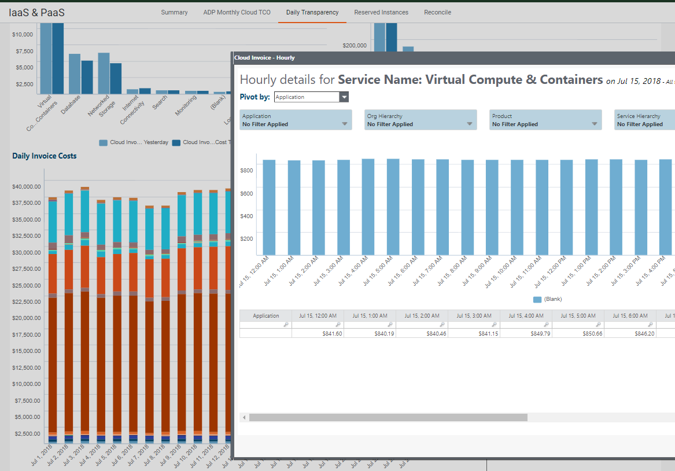This screenshot has height=471, width=675.
Task: Click search icon under Jul 15, 5:00 AM column
Action: click(599, 325)
